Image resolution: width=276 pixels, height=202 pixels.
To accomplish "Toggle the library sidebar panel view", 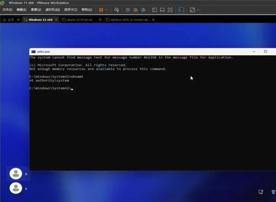I will click(154, 10).
